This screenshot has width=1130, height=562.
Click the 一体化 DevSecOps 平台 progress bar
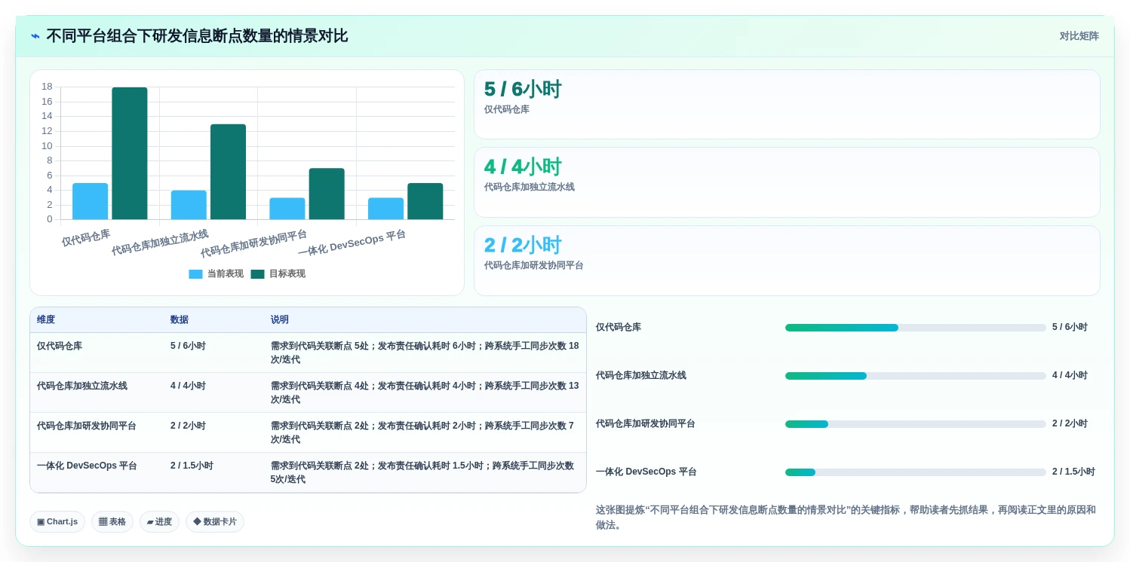[915, 472]
